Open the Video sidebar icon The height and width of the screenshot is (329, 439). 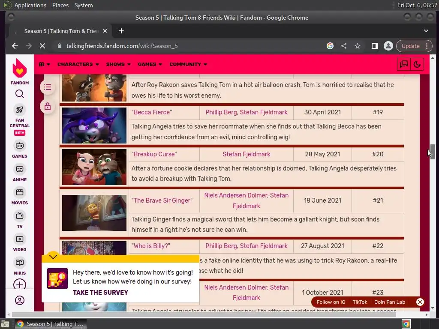point(20,239)
